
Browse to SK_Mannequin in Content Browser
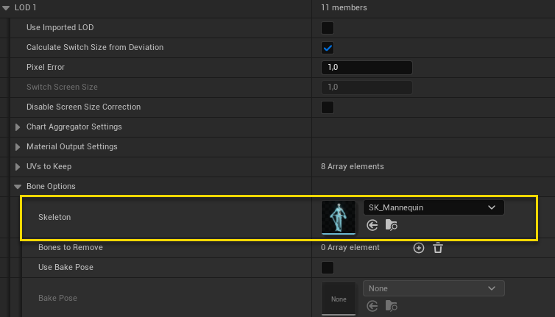coord(391,226)
